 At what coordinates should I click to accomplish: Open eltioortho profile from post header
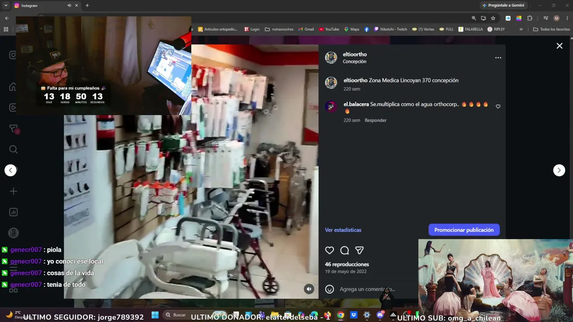pos(355,54)
